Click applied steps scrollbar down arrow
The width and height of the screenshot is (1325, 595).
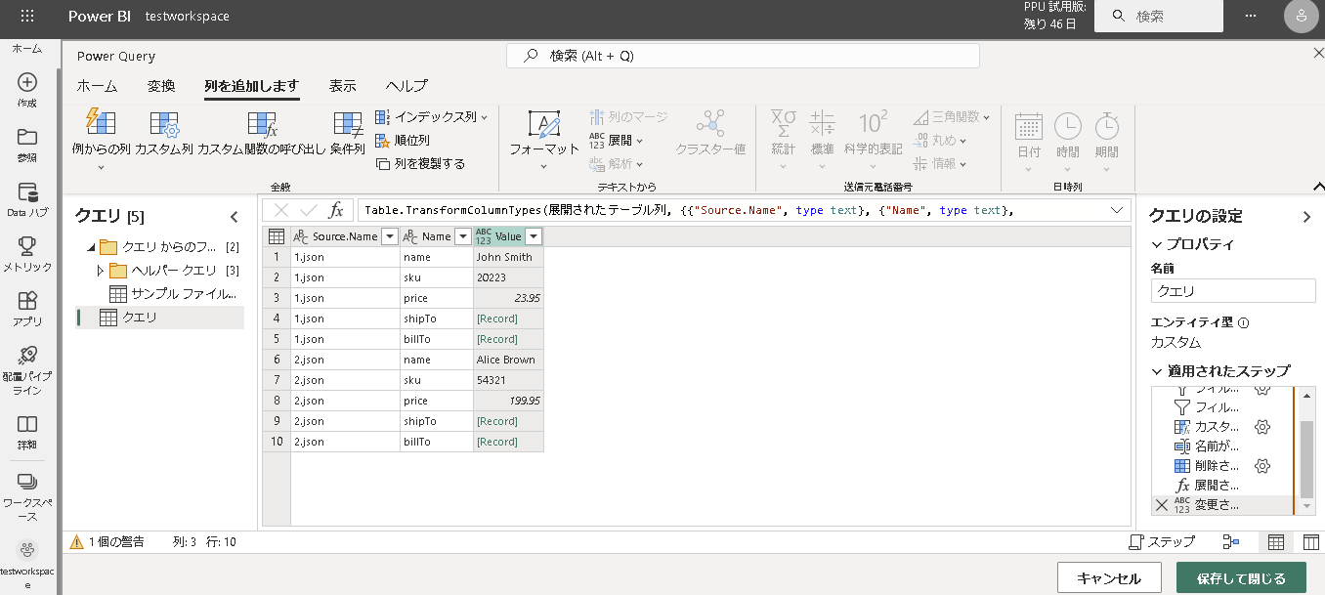[1307, 508]
